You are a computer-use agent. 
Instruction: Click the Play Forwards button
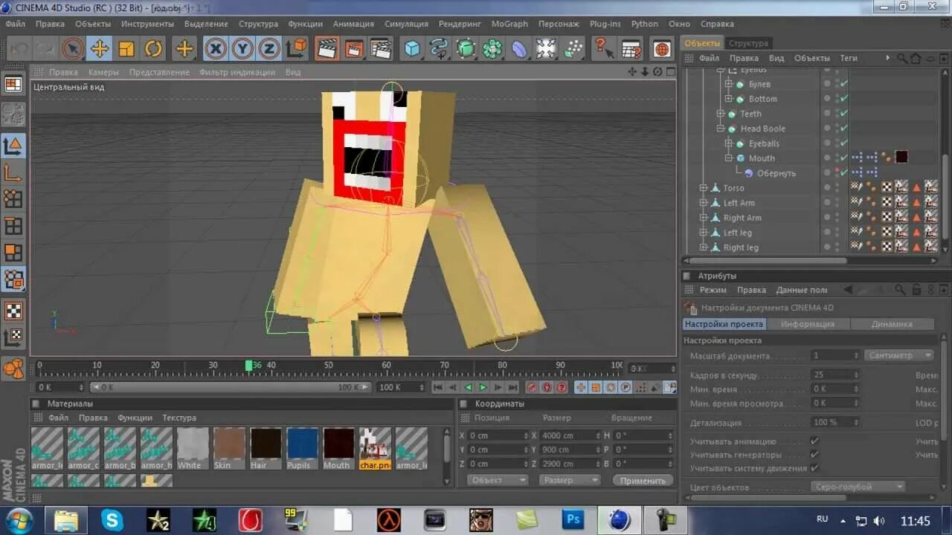coord(483,387)
